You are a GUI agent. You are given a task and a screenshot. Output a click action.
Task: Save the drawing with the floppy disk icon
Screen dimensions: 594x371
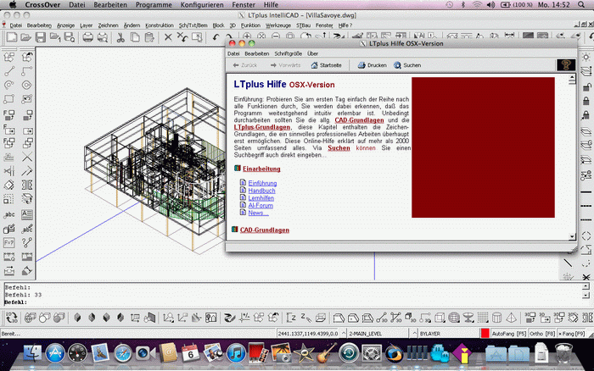tap(40, 37)
